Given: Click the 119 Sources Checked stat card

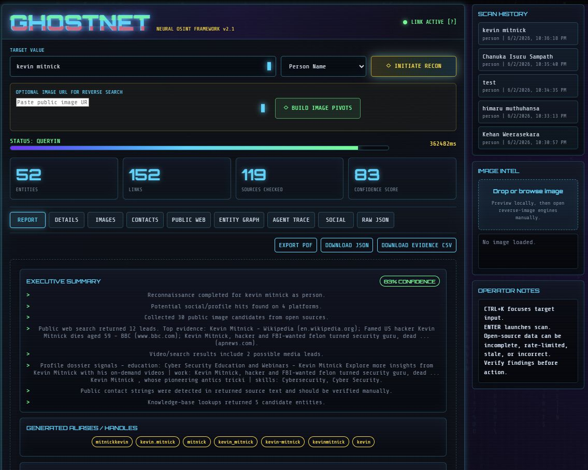Looking at the screenshot, I should (290, 179).
